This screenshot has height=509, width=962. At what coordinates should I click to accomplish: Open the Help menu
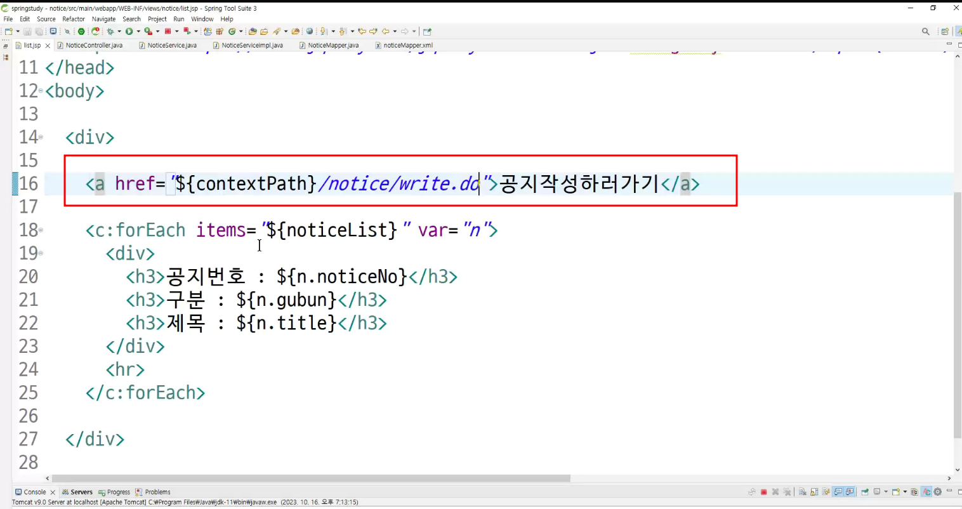pyautogui.click(x=227, y=19)
